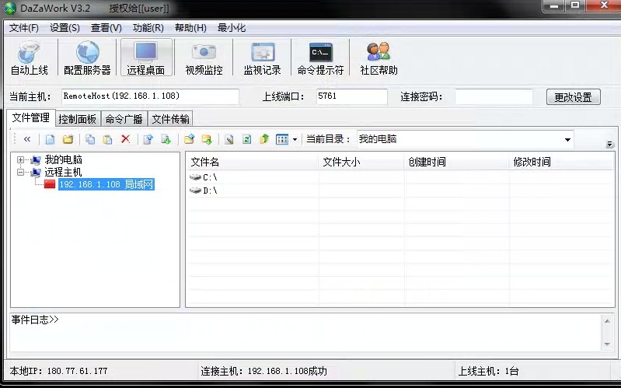
Task: Click the rename/edit pencil icon
Action: point(229,139)
